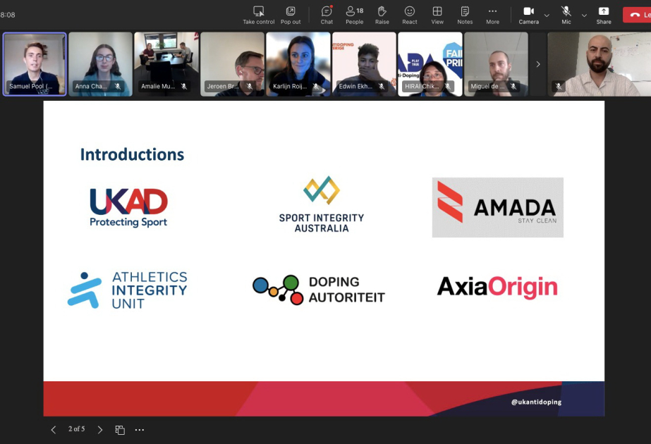
Task: Raise your hand in the meeting
Action: point(382,16)
